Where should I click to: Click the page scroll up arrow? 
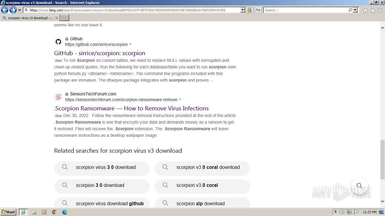tap(383, 28)
